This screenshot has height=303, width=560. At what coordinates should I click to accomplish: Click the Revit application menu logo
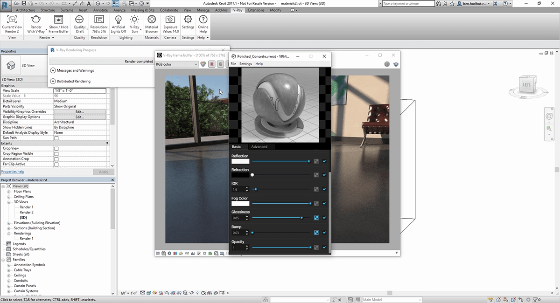pos(7,6)
